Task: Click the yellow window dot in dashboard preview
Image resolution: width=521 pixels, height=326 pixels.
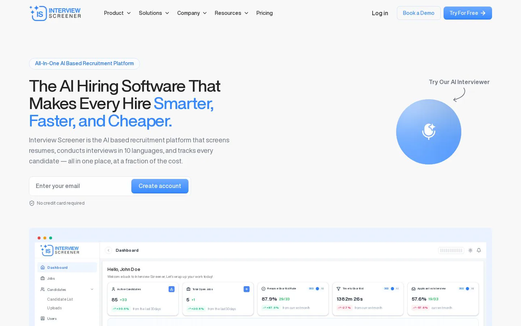Action: point(45,238)
